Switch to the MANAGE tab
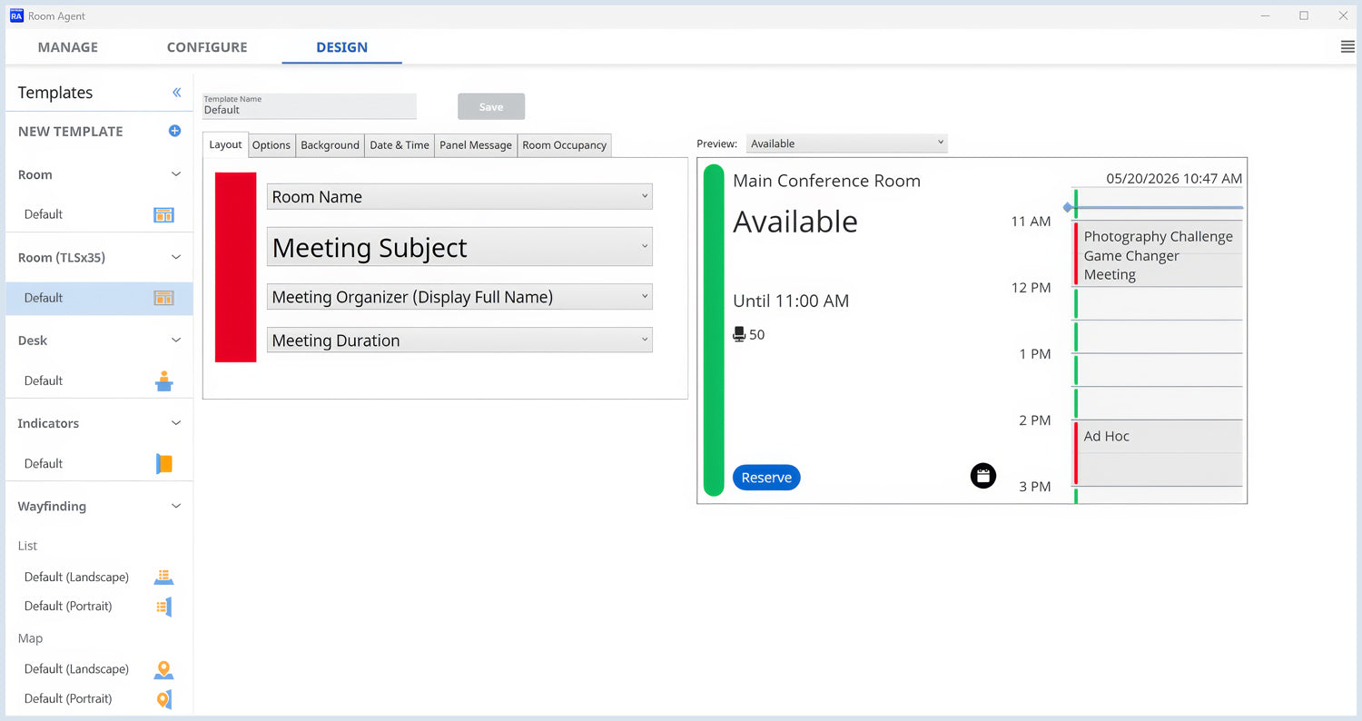 (x=68, y=47)
